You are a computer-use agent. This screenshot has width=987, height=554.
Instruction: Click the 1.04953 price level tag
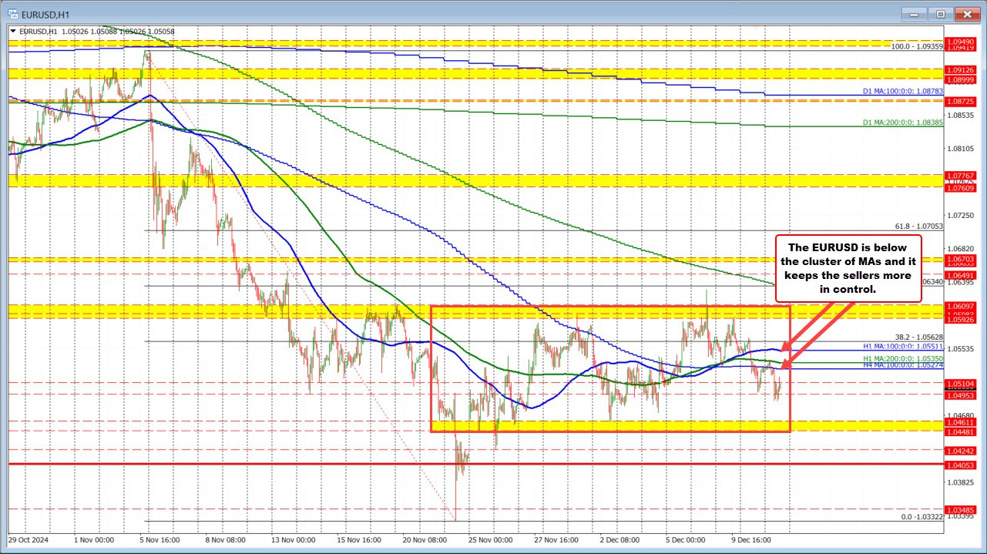tap(962, 395)
